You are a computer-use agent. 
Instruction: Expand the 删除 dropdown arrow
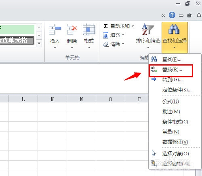72,48
